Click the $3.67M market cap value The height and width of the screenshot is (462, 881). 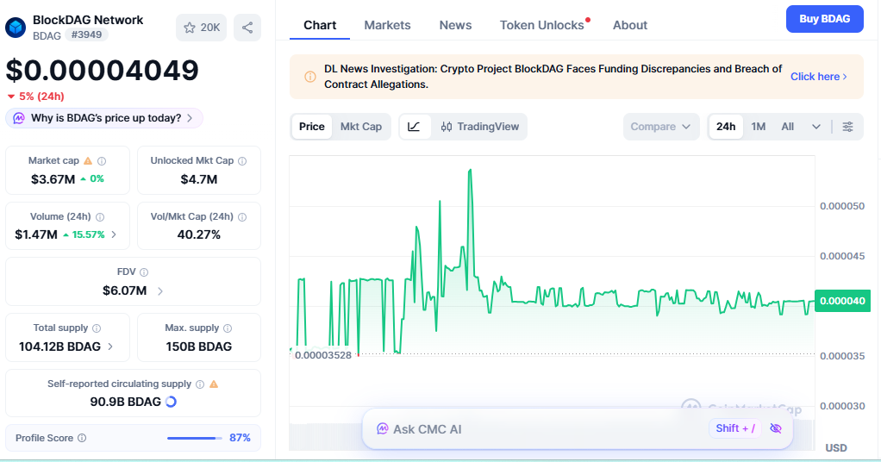(x=53, y=179)
